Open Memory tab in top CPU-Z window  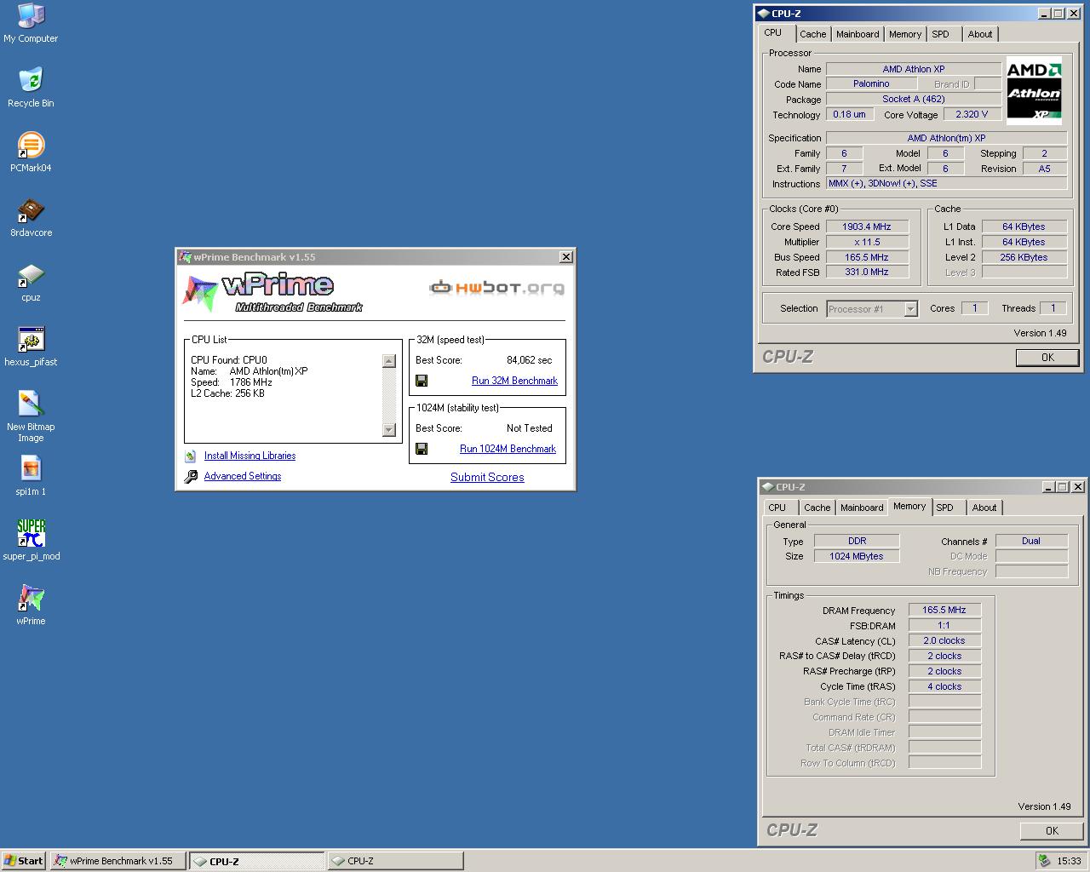tap(905, 34)
